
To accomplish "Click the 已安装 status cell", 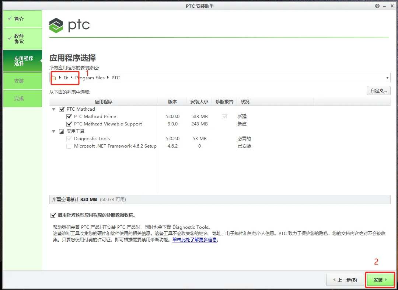I will coord(244,146).
